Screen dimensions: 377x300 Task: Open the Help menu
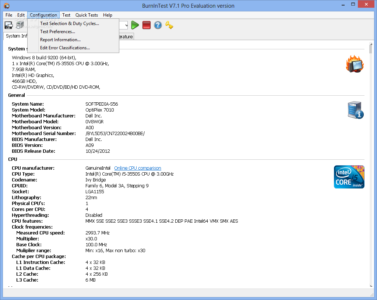tap(108, 15)
